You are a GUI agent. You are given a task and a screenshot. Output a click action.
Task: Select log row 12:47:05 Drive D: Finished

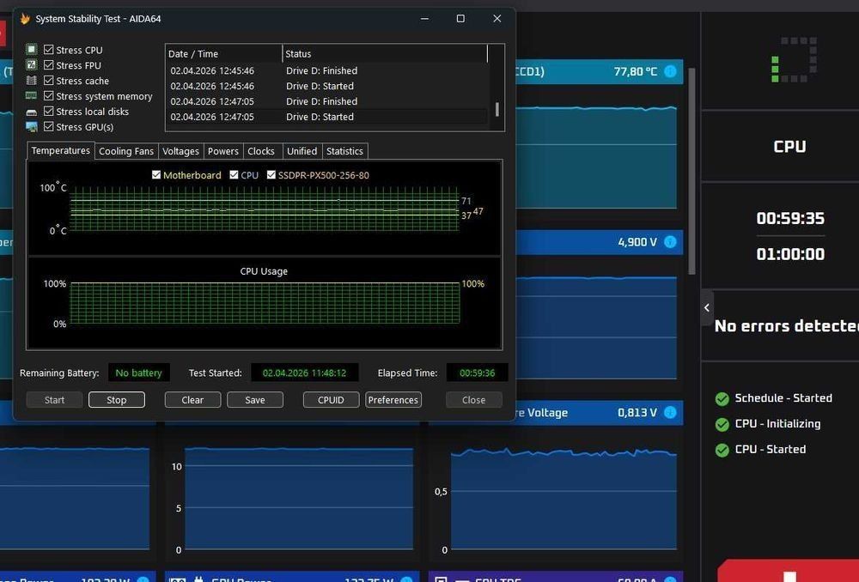click(326, 101)
